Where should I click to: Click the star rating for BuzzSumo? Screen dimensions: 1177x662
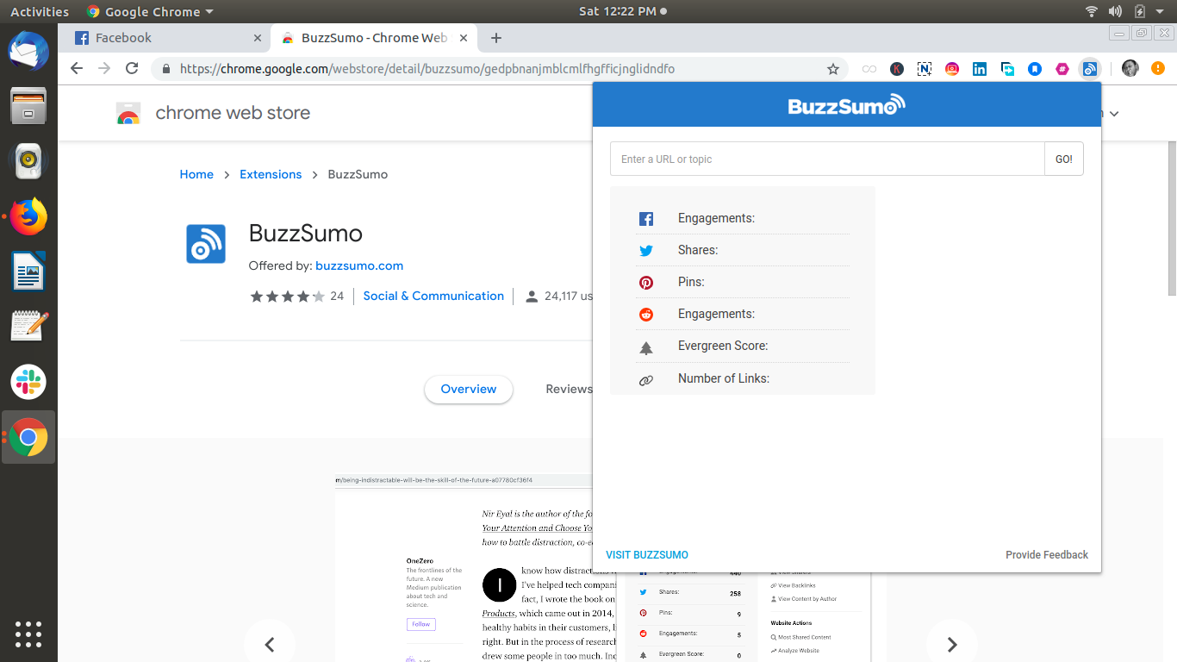(288, 297)
